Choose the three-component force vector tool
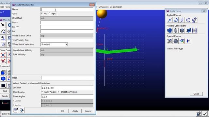This screenshot has height=117, width=209. coord(182,20)
